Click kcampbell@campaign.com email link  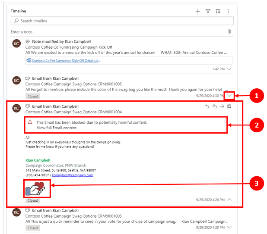[73, 175]
